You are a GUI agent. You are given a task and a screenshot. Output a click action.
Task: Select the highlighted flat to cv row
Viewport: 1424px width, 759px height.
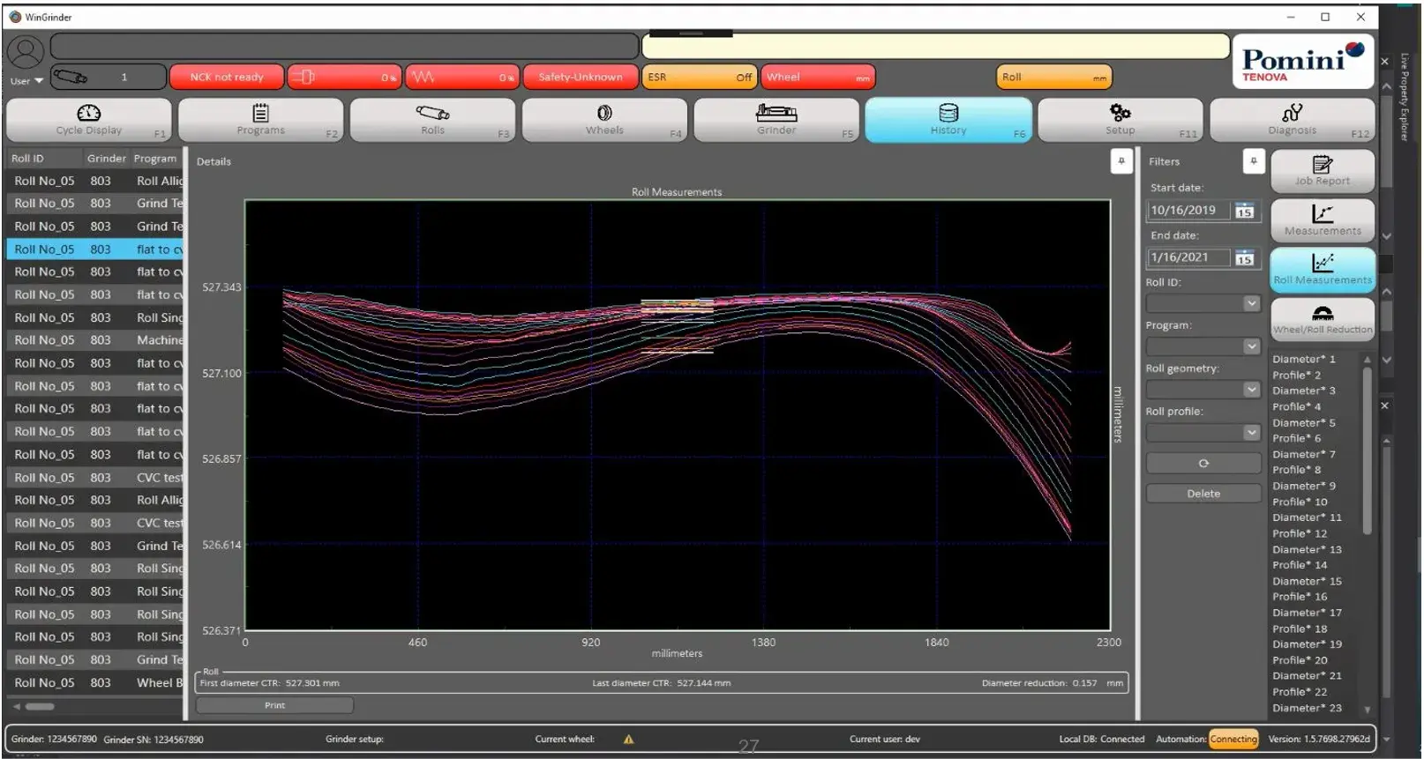[95, 249]
